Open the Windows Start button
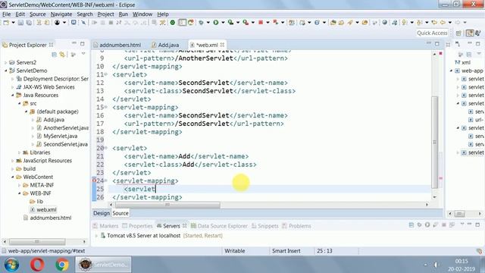 (11, 265)
